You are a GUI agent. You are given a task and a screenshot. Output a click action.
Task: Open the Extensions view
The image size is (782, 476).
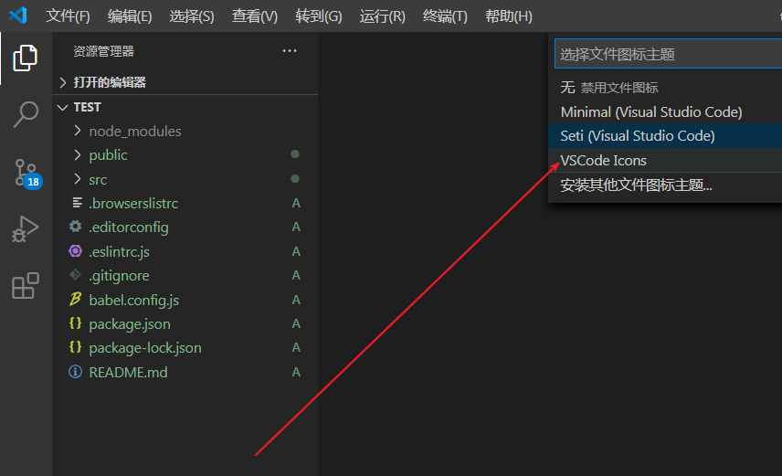[25, 285]
